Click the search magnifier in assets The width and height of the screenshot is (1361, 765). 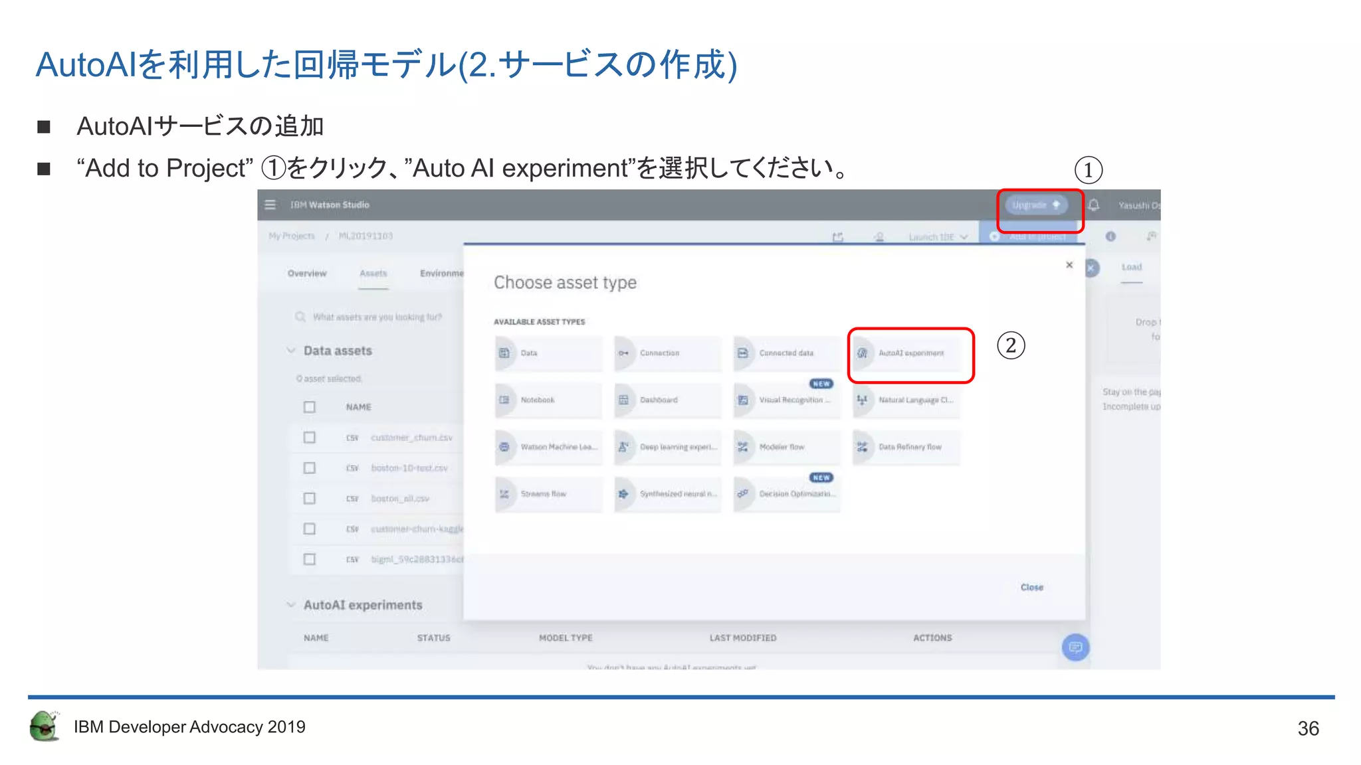coord(300,317)
